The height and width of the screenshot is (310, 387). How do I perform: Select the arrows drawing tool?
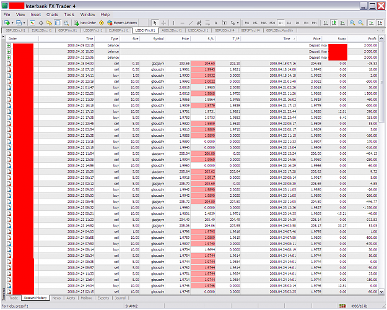point(233,23)
